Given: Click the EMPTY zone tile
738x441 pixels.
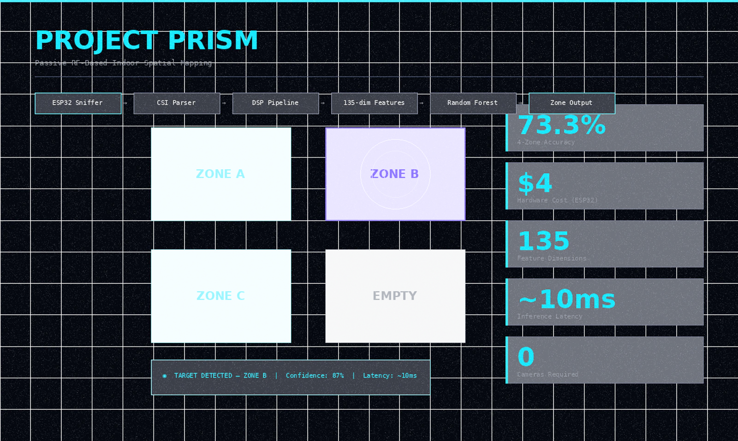Looking at the screenshot, I should (x=395, y=296).
